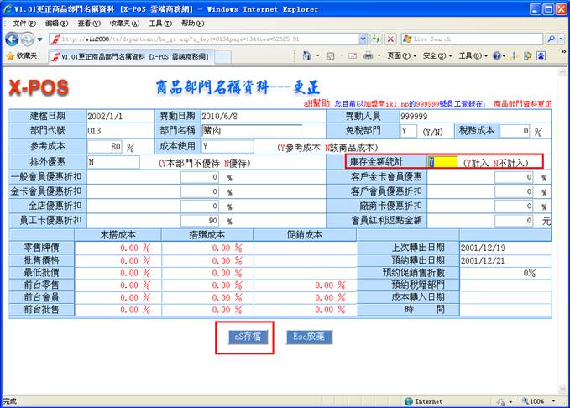The height and width of the screenshot is (408, 570).
Task: Click the aS存檔 save button
Action: coord(247,337)
